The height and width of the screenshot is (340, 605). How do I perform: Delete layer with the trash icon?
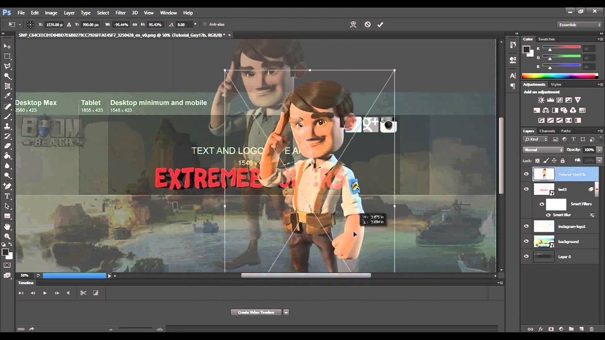coord(591,329)
